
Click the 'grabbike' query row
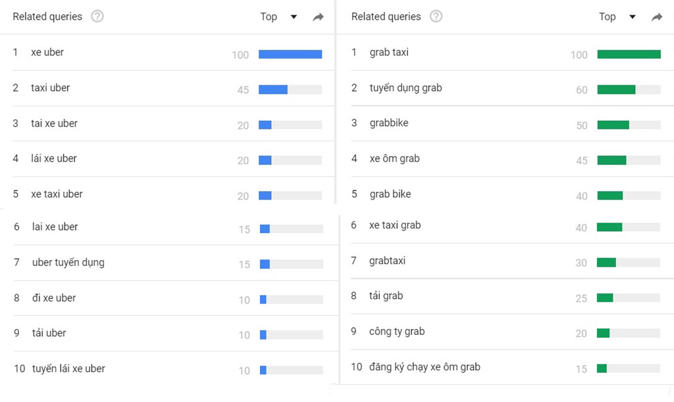click(506, 123)
